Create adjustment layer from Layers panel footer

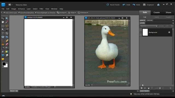(148, 88)
